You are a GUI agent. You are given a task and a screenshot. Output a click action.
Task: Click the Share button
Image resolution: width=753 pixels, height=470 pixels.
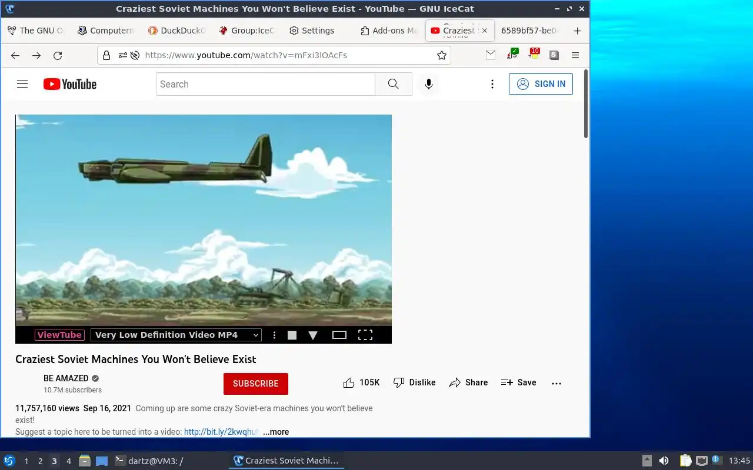click(468, 382)
